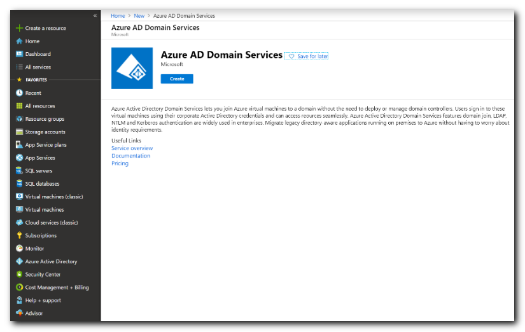Click the Advisor cloud icon
525x332 pixels.
click(20, 314)
